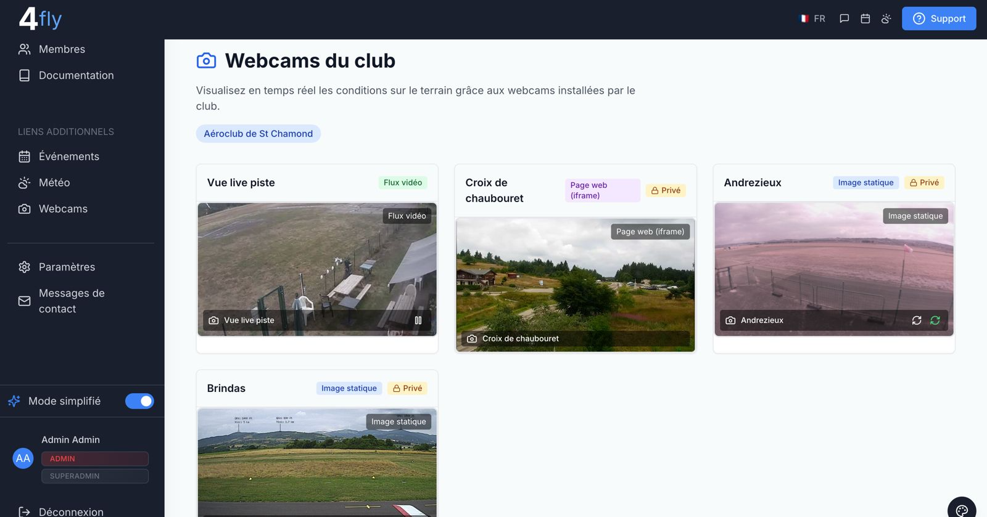987x517 pixels.
Task: Click the Page web (iframe) purple tag
Action: click(603, 190)
